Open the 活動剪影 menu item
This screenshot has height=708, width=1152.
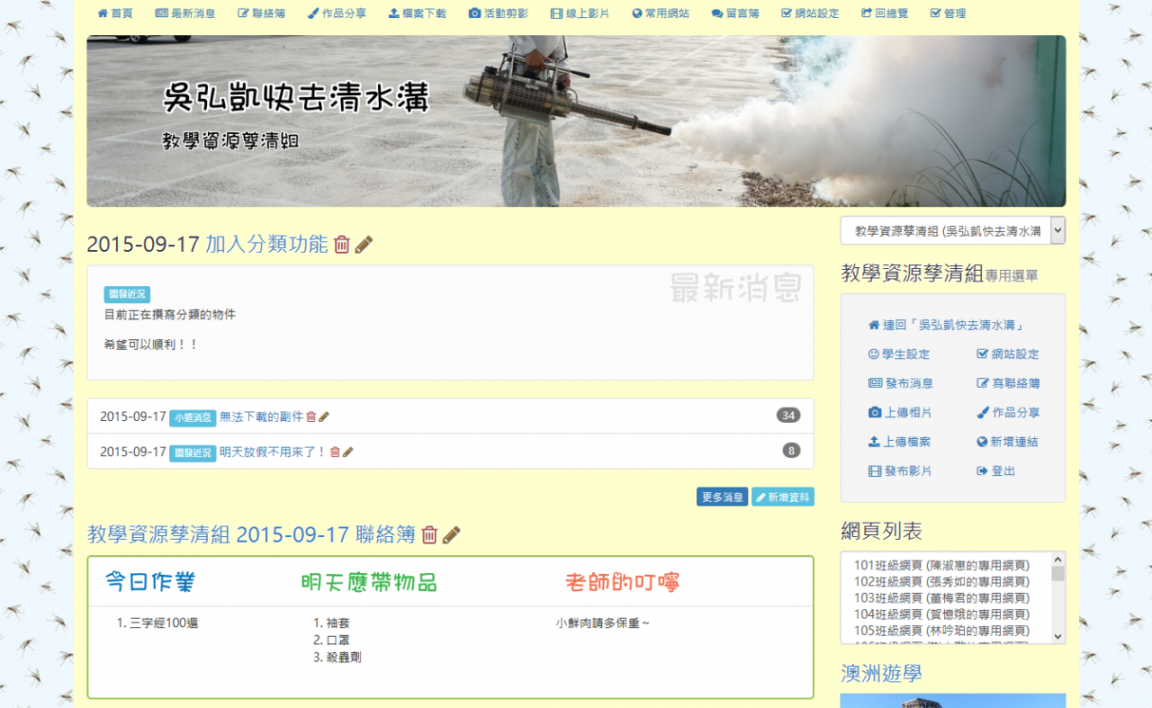coord(499,13)
